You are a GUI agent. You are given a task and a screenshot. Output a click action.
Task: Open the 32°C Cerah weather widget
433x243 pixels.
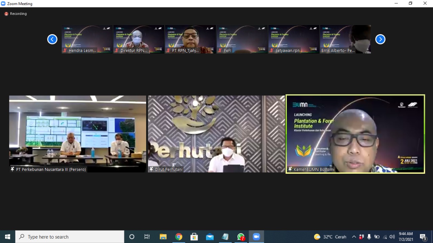(x=330, y=237)
